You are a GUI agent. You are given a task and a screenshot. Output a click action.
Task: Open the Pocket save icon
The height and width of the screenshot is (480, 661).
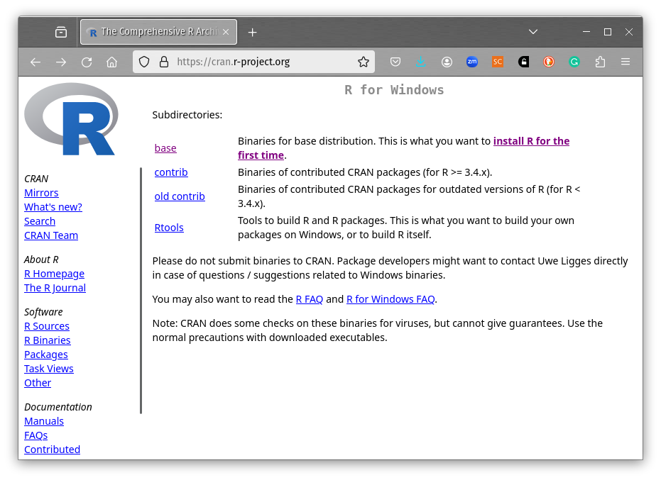click(x=396, y=62)
